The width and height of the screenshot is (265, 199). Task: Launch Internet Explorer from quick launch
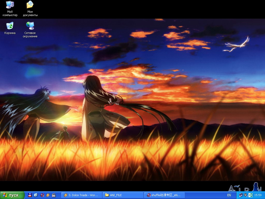point(36,195)
